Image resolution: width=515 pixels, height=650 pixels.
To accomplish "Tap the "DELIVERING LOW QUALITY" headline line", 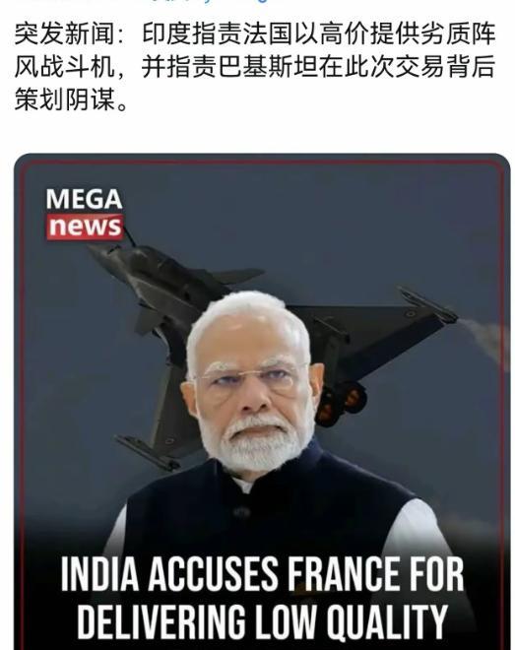I will pos(262,621).
